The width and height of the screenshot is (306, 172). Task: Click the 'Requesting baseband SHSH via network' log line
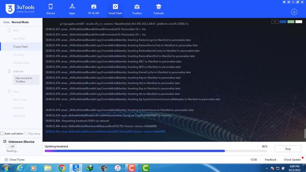click(x=77, y=121)
